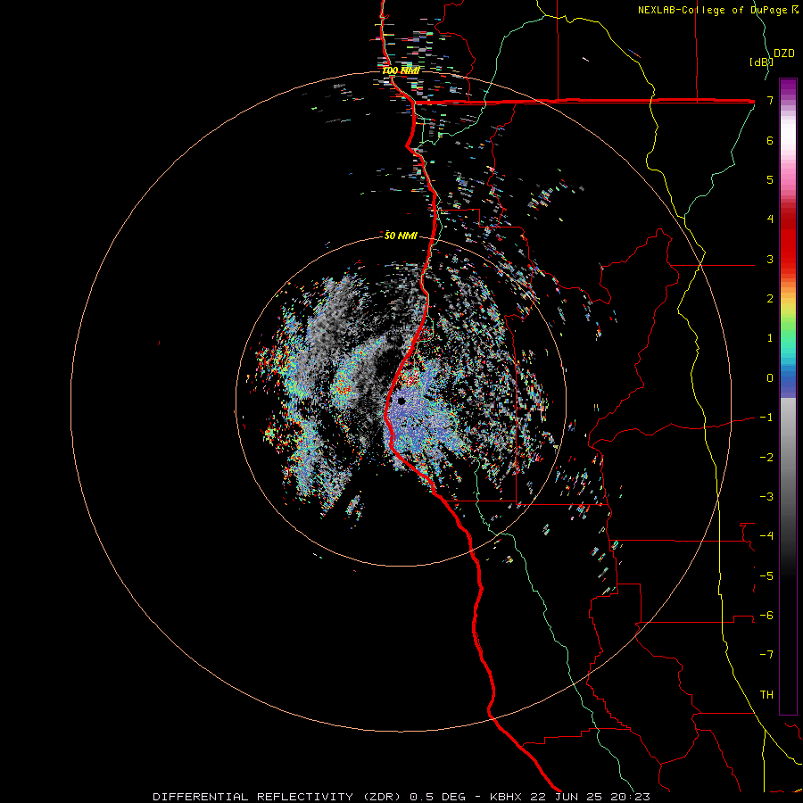803x803 pixels.
Task: Click the red band of the color scale
Action: (788, 241)
